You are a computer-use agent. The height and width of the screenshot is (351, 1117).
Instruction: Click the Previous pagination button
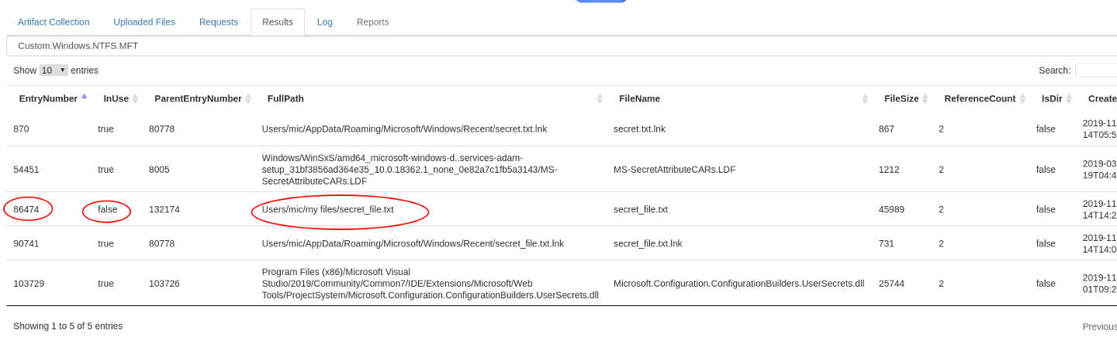coord(1098,326)
